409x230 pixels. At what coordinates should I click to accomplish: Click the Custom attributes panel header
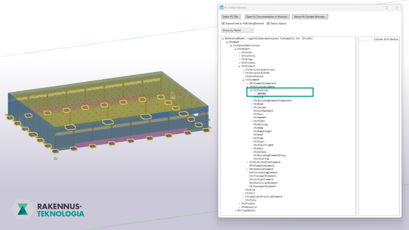[x=386, y=39]
